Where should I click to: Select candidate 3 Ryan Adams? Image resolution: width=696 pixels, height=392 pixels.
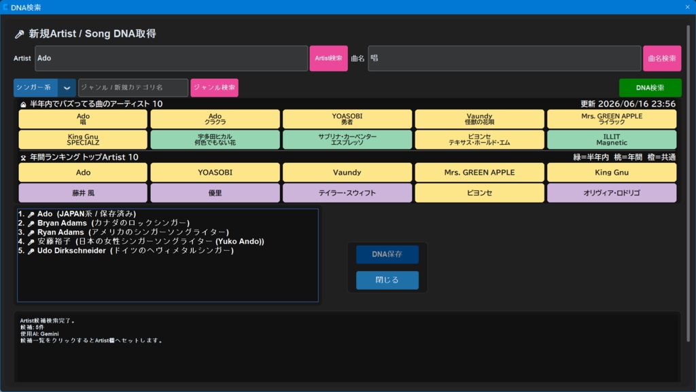pyautogui.click(x=124, y=232)
